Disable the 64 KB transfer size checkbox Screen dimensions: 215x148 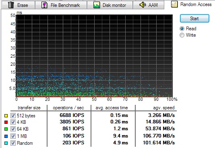(13, 129)
